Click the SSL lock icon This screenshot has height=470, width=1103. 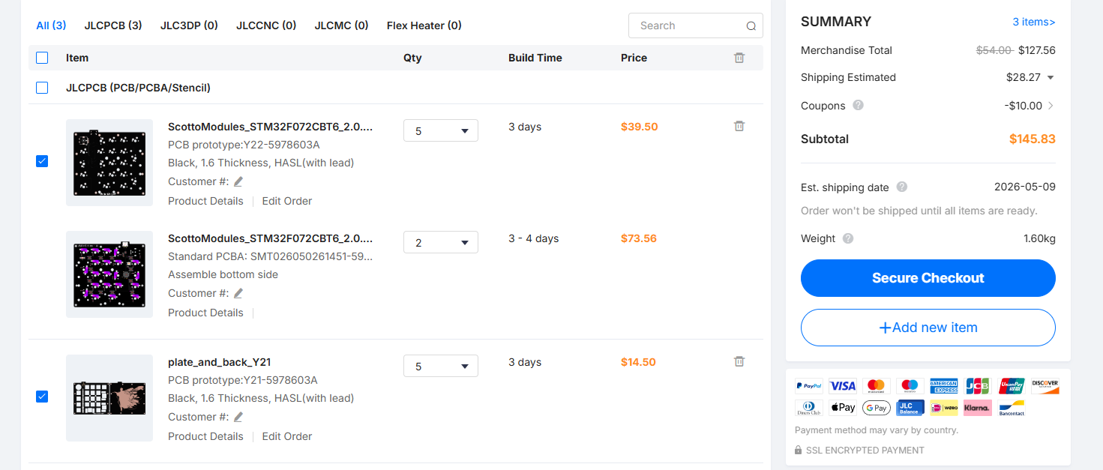coord(799,451)
